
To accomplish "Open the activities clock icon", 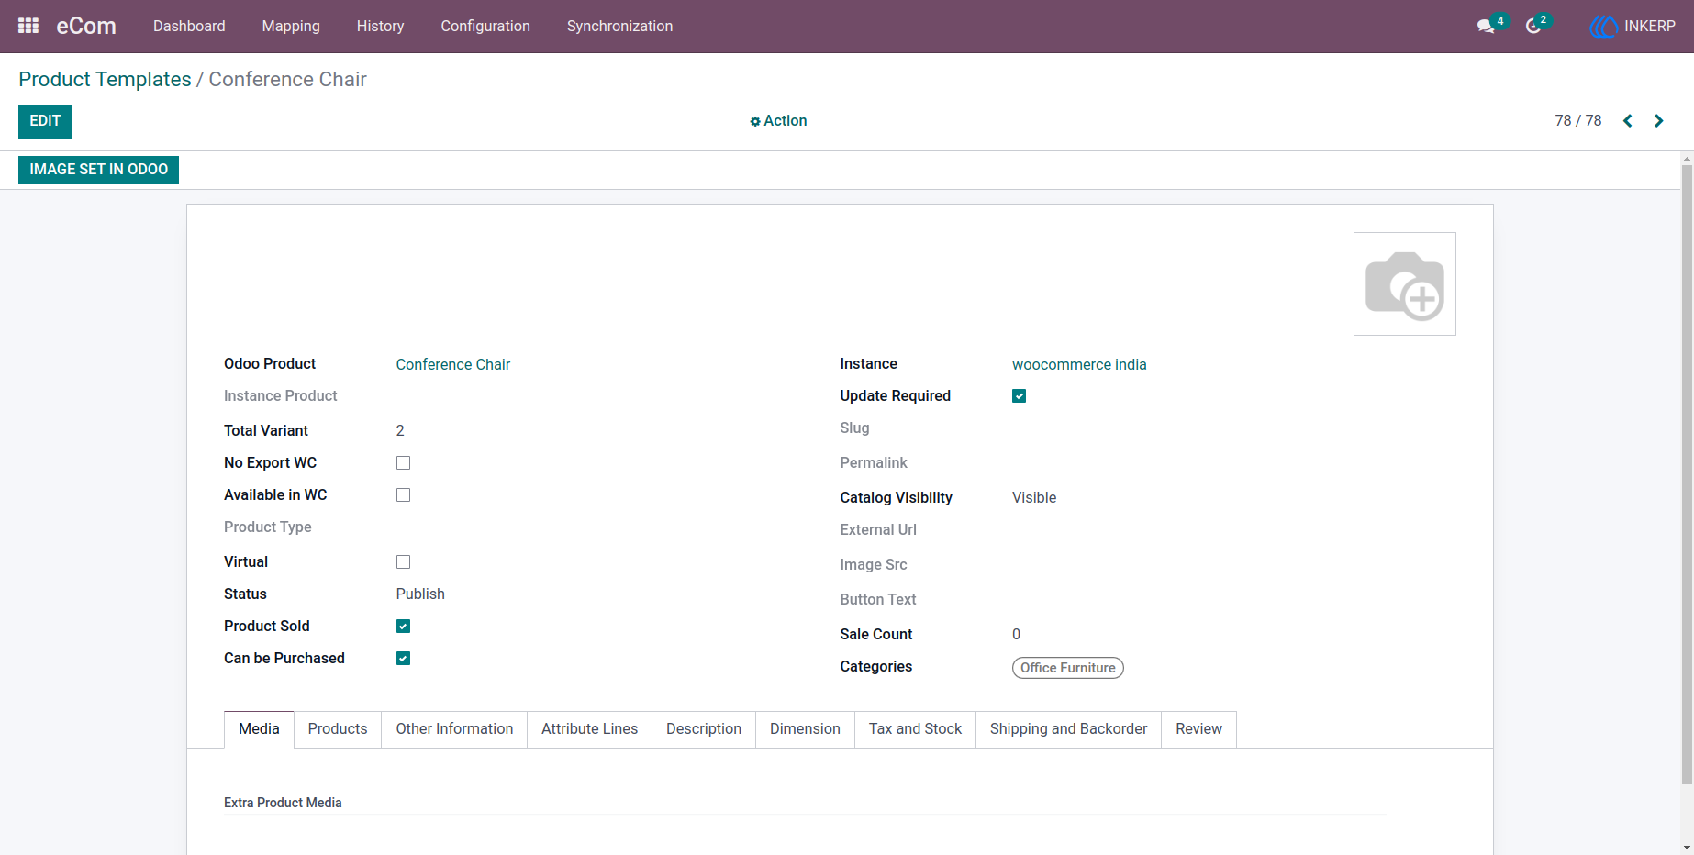I will coord(1533,27).
